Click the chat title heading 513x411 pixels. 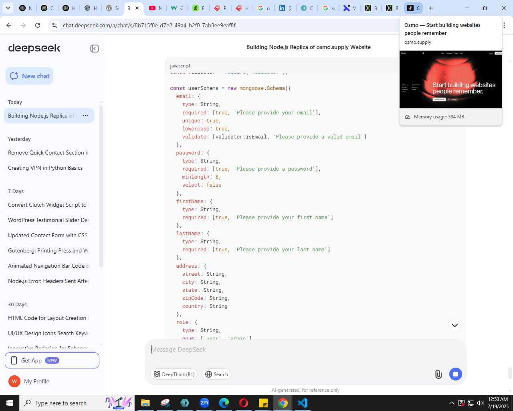tap(309, 47)
